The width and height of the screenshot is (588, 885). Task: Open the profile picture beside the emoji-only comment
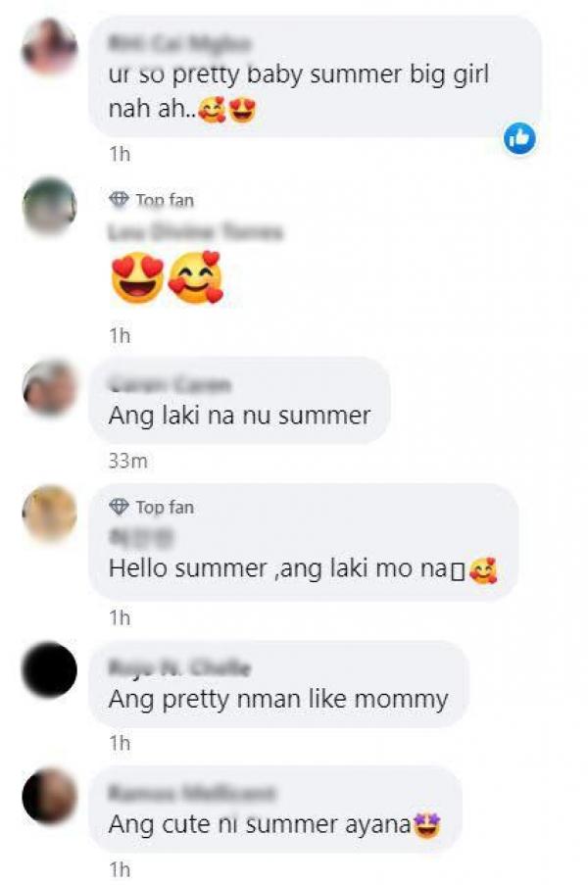point(50,206)
